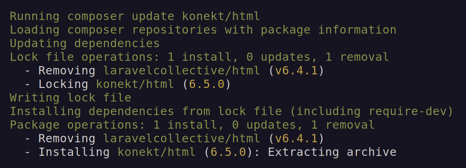
Task: Click "Installing dependencies from lock file" text
Action: (146, 112)
